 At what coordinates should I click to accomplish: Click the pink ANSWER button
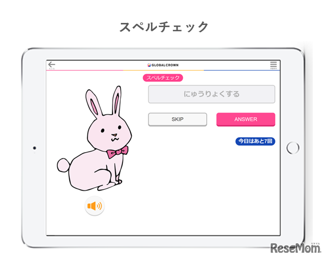246,119
